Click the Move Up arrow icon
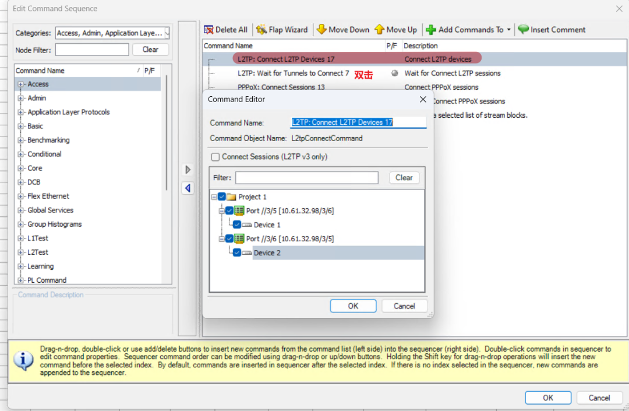The image size is (629, 411). pyautogui.click(x=380, y=30)
